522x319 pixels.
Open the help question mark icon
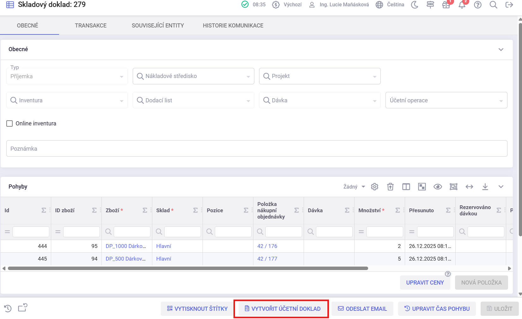coord(477,5)
